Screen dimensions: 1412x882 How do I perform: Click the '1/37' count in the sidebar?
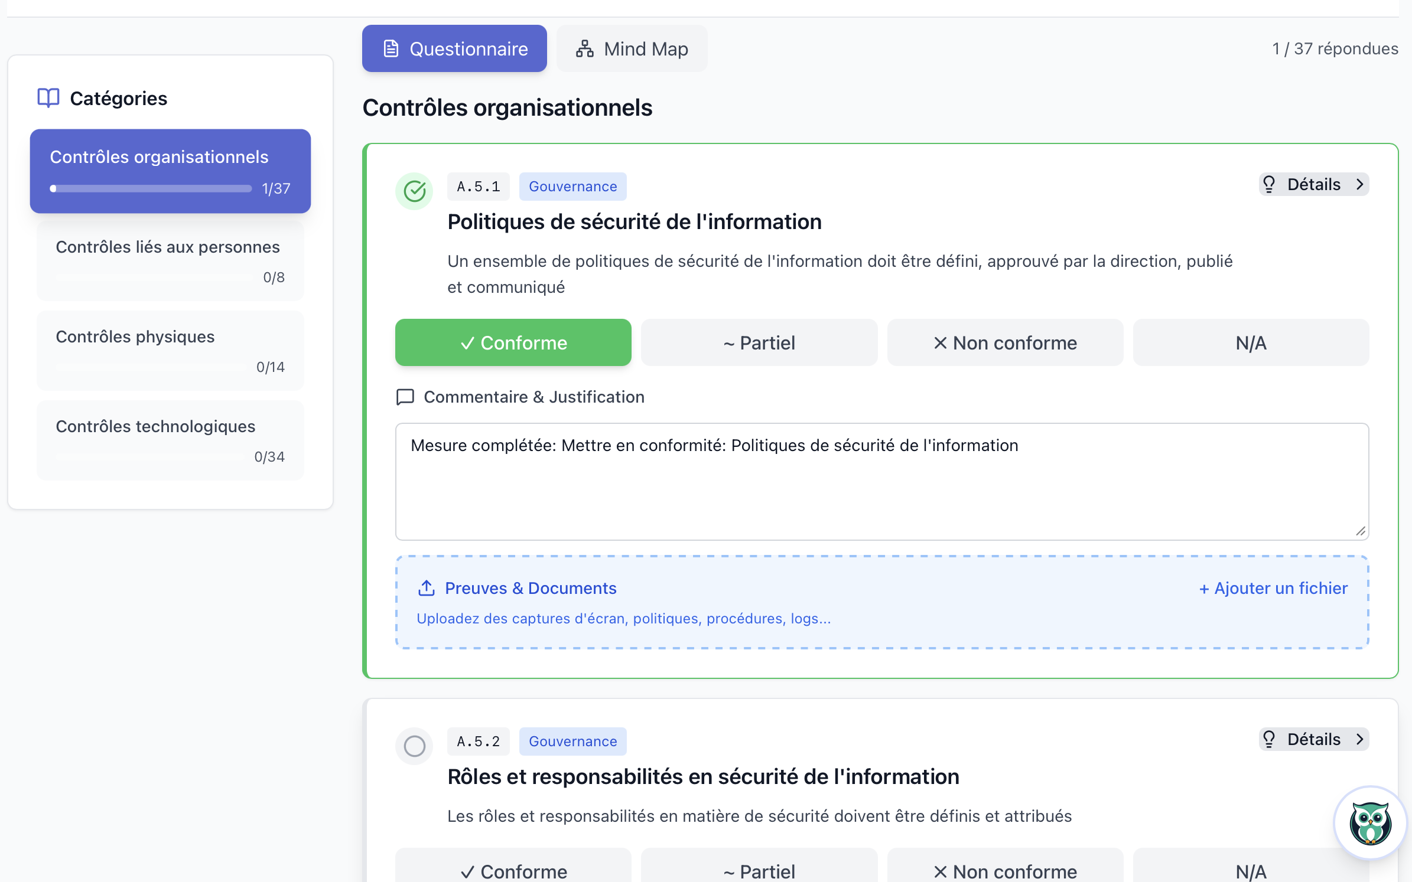276,188
